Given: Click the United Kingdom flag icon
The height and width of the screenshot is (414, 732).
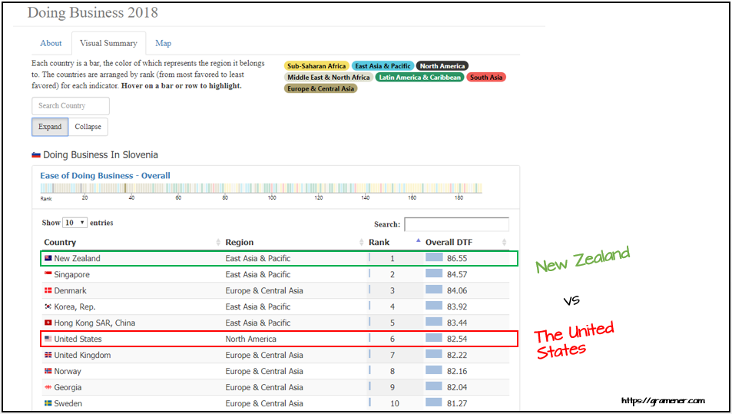Looking at the screenshot, I should point(48,355).
